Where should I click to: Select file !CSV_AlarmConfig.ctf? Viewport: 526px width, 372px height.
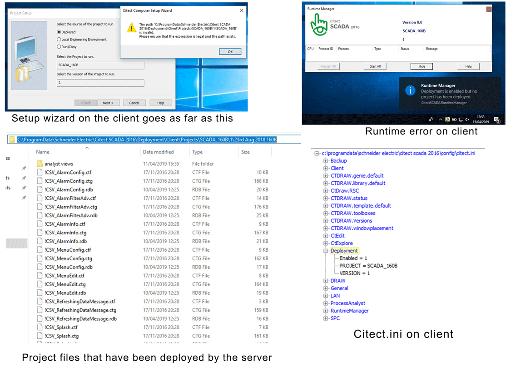(68, 173)
